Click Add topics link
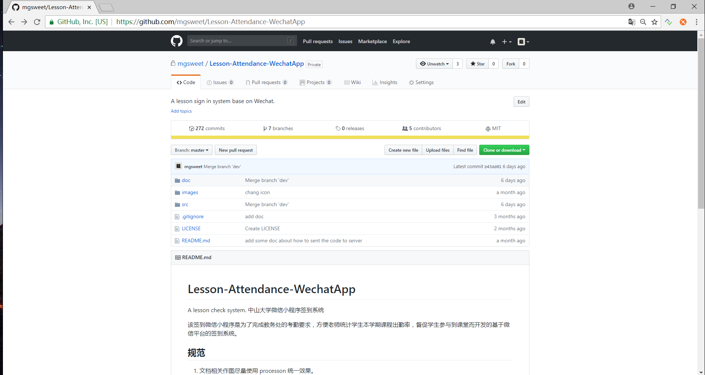The image size is (705, 375). (181, 111)
